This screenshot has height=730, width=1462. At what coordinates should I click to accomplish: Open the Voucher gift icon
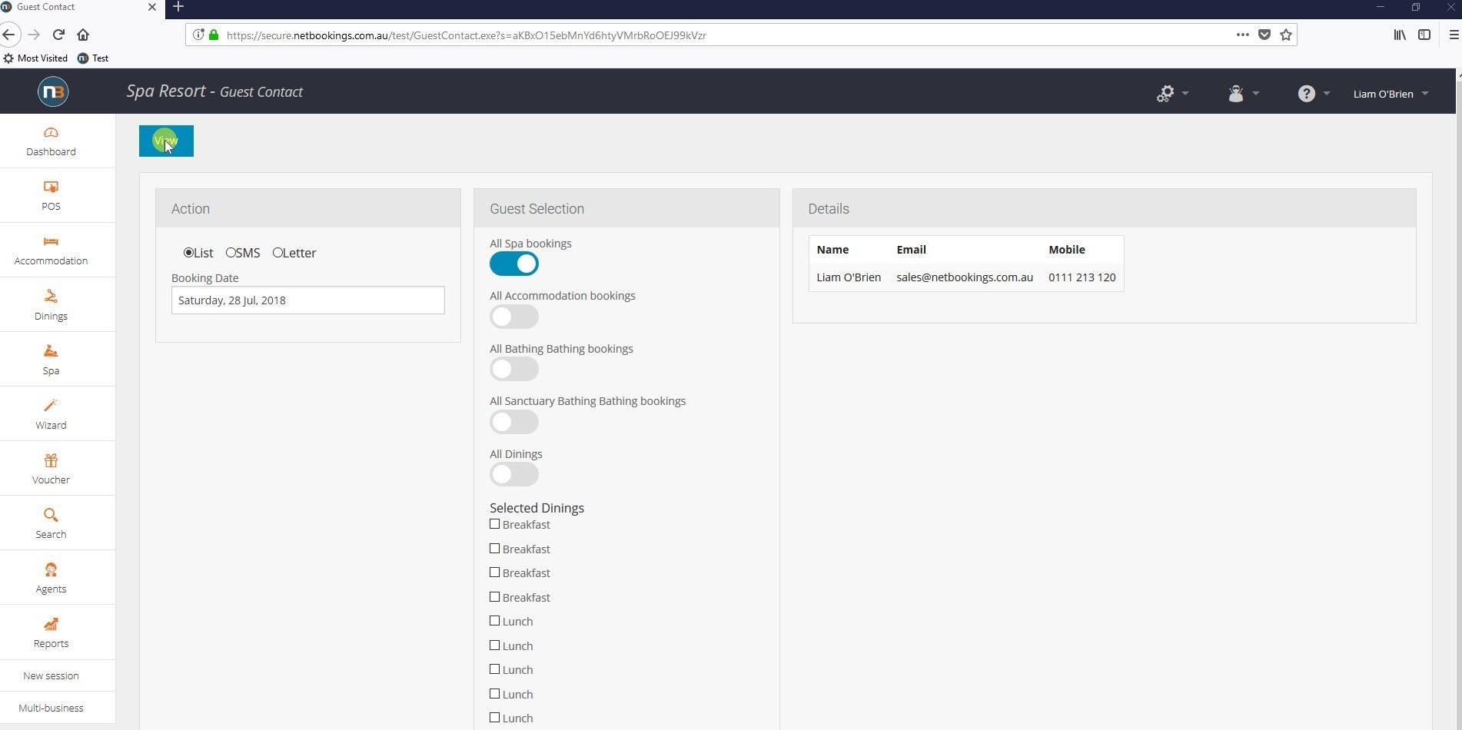coord(51,460)
